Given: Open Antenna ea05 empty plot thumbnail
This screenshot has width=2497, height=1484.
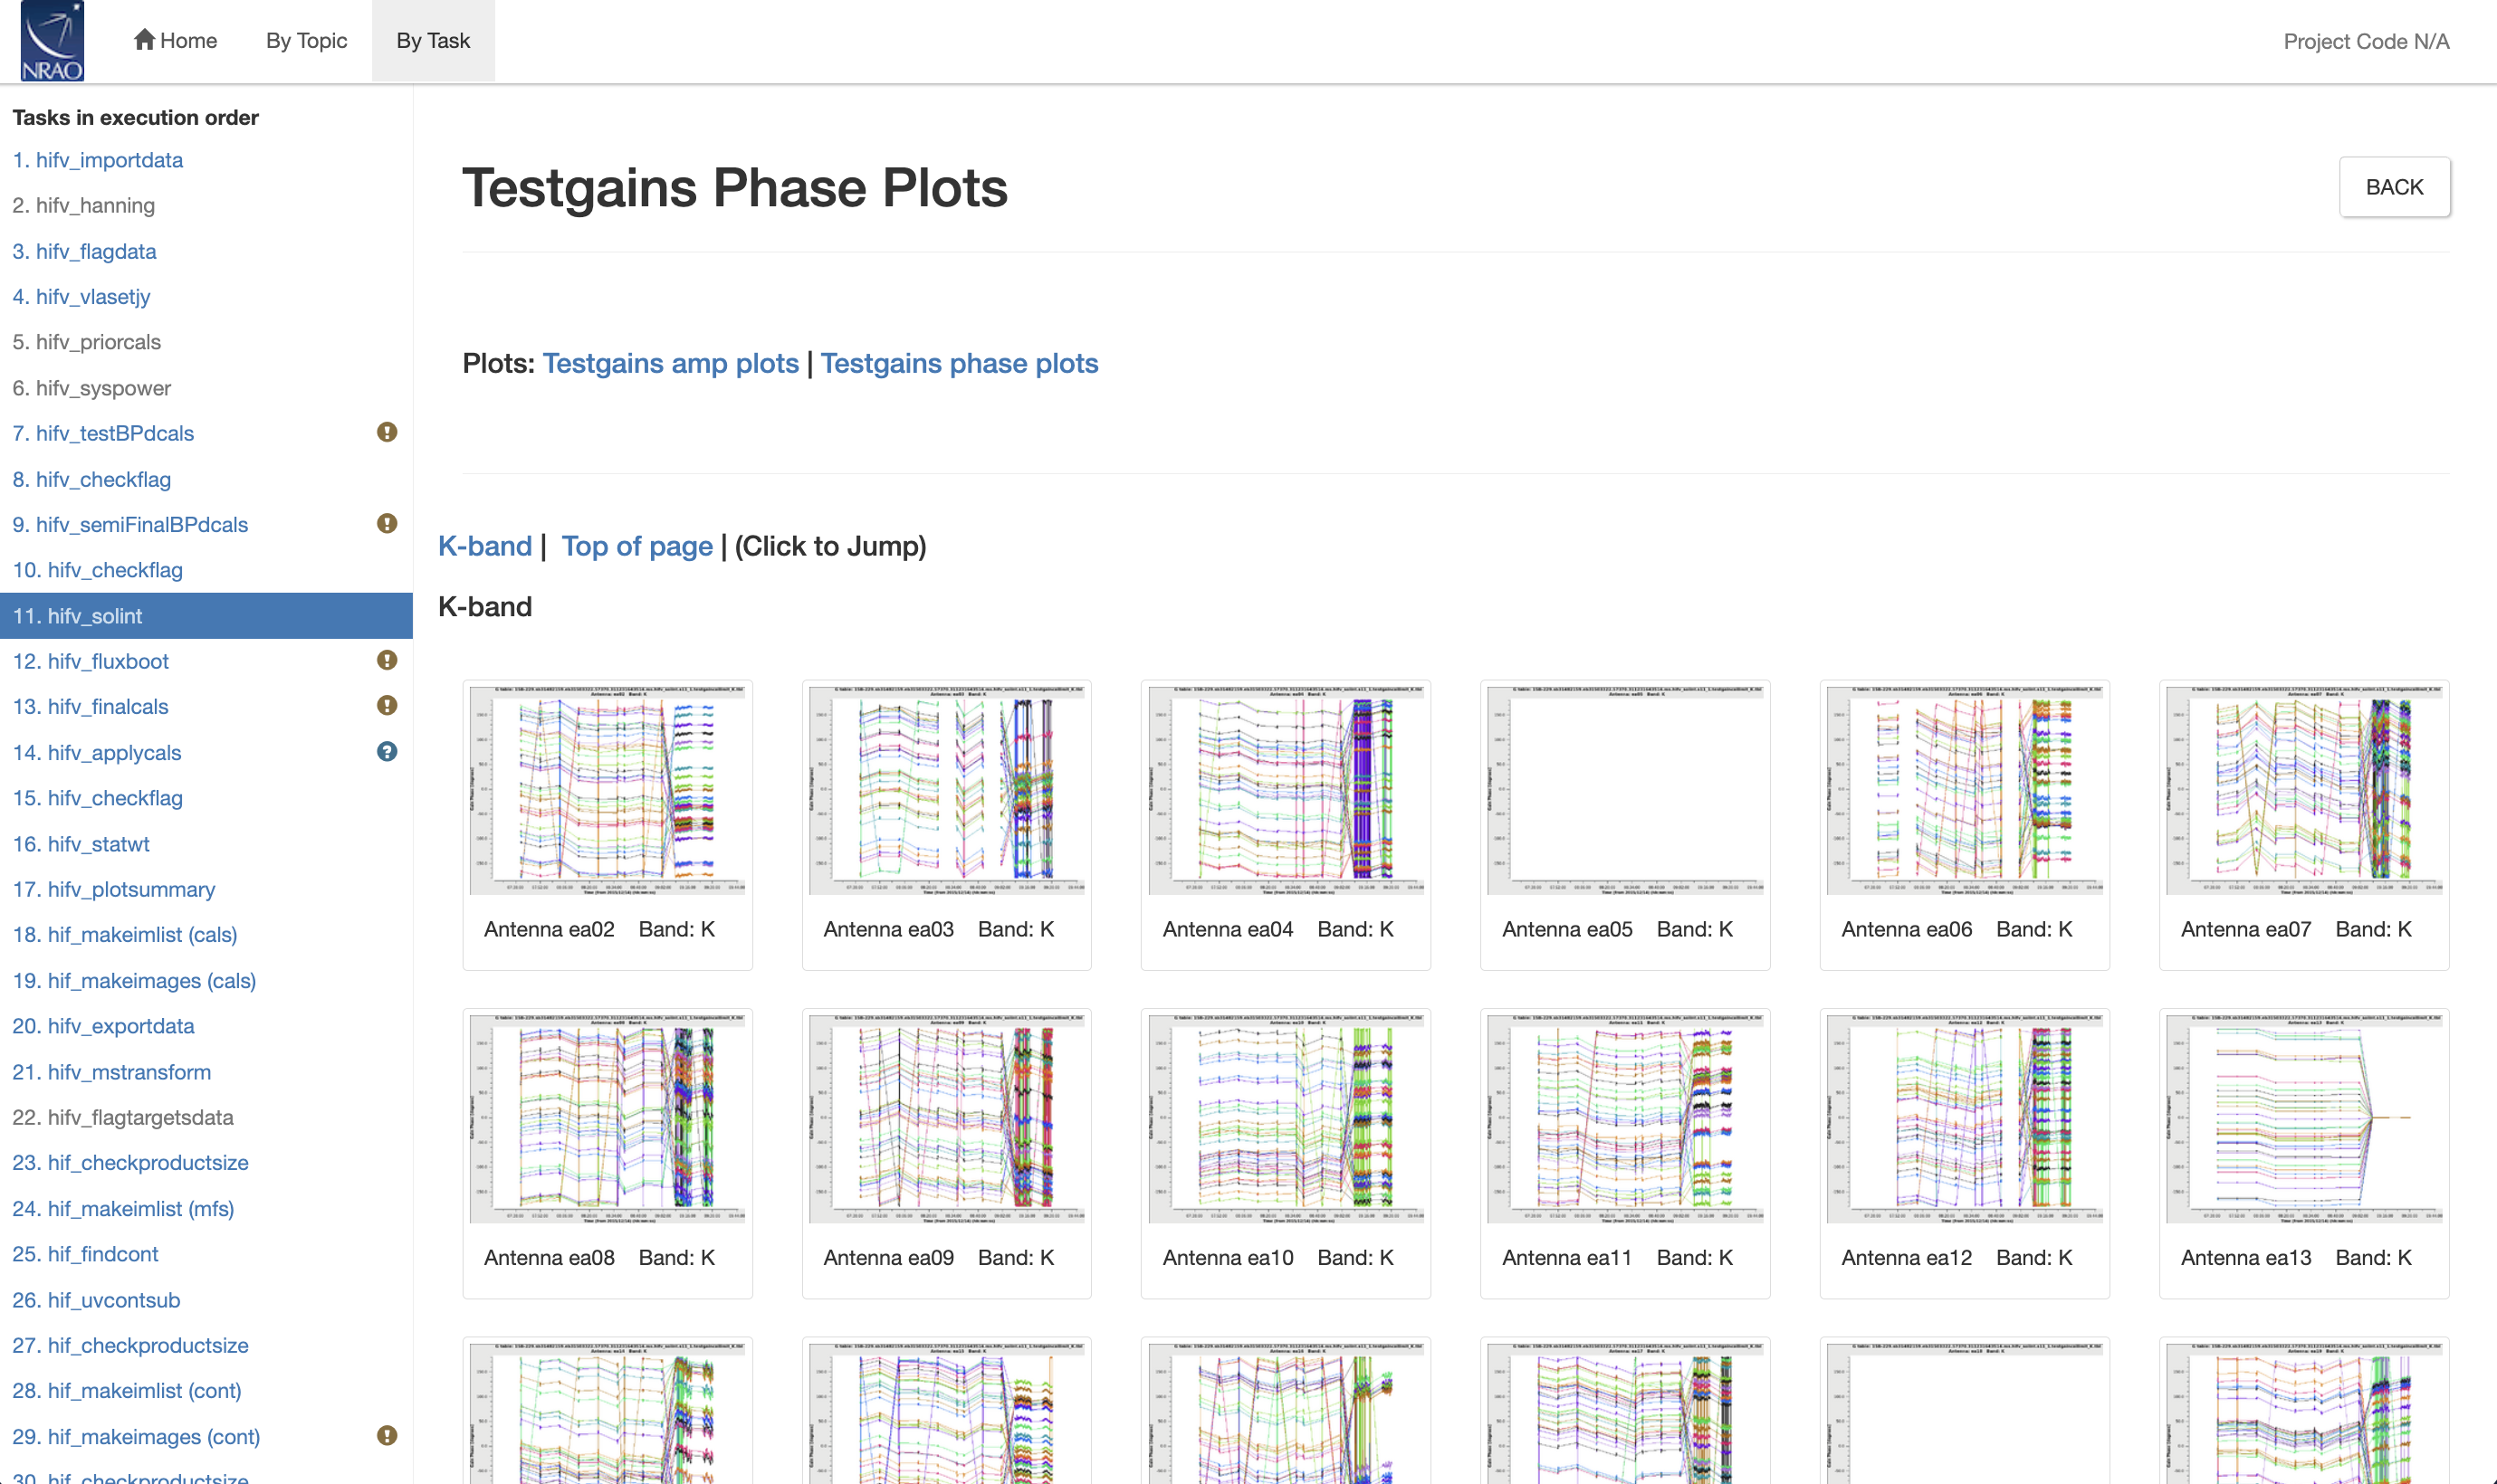Looking at the screenshot, I should [1624, 790].
